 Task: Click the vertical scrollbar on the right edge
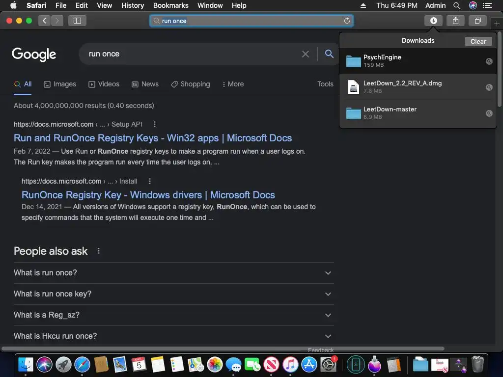(500, 69)
